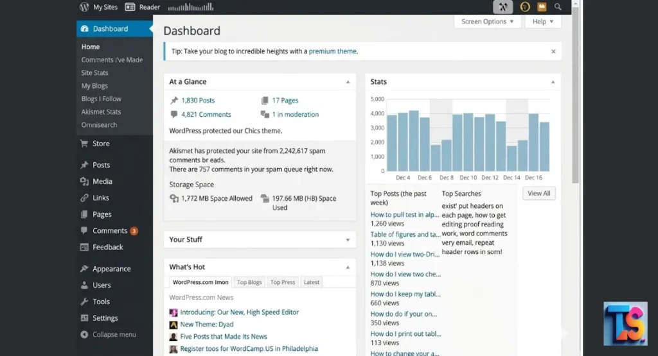This screenshot has width=658, height=356.
Task: Click the Feedback icon in sidebar
Action: point(84,247)
